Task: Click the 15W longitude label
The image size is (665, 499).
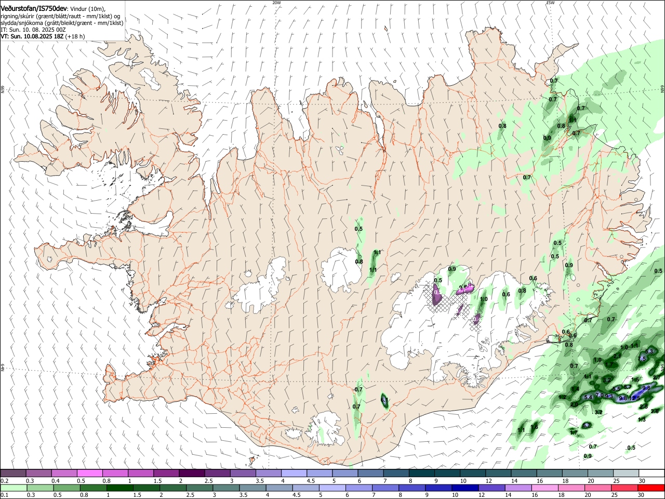Action: click(550, 3)
